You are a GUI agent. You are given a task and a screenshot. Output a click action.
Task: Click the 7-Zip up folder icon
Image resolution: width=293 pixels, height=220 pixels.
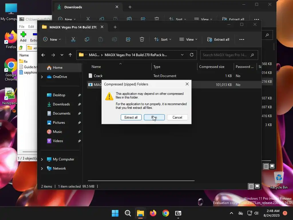click(21, 48)
